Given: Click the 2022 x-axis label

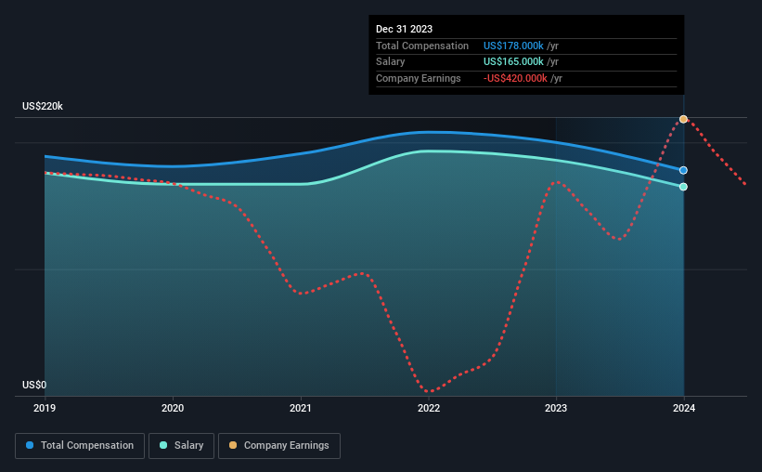Looking at the screenshot, I should [x=429, y=408].
